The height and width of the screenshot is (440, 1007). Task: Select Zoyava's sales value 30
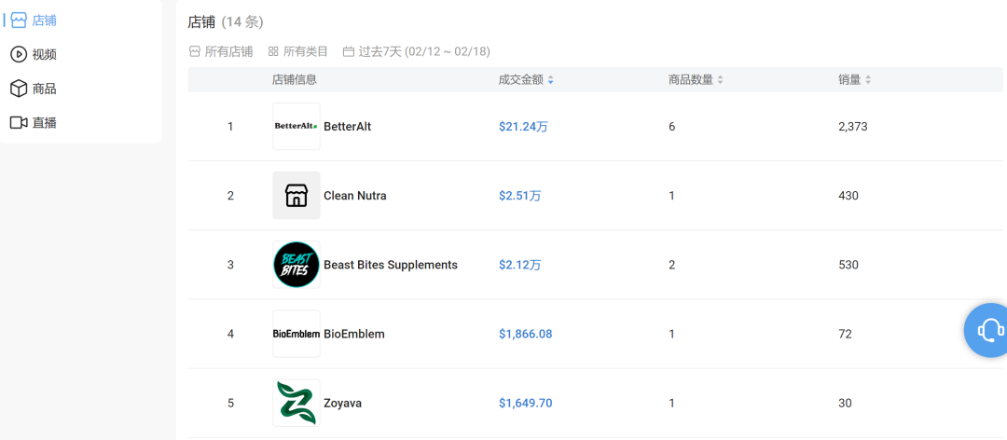coord(845,404)
